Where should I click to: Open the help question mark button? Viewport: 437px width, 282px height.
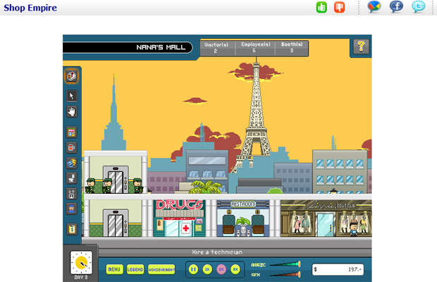(x=361, y=47)
